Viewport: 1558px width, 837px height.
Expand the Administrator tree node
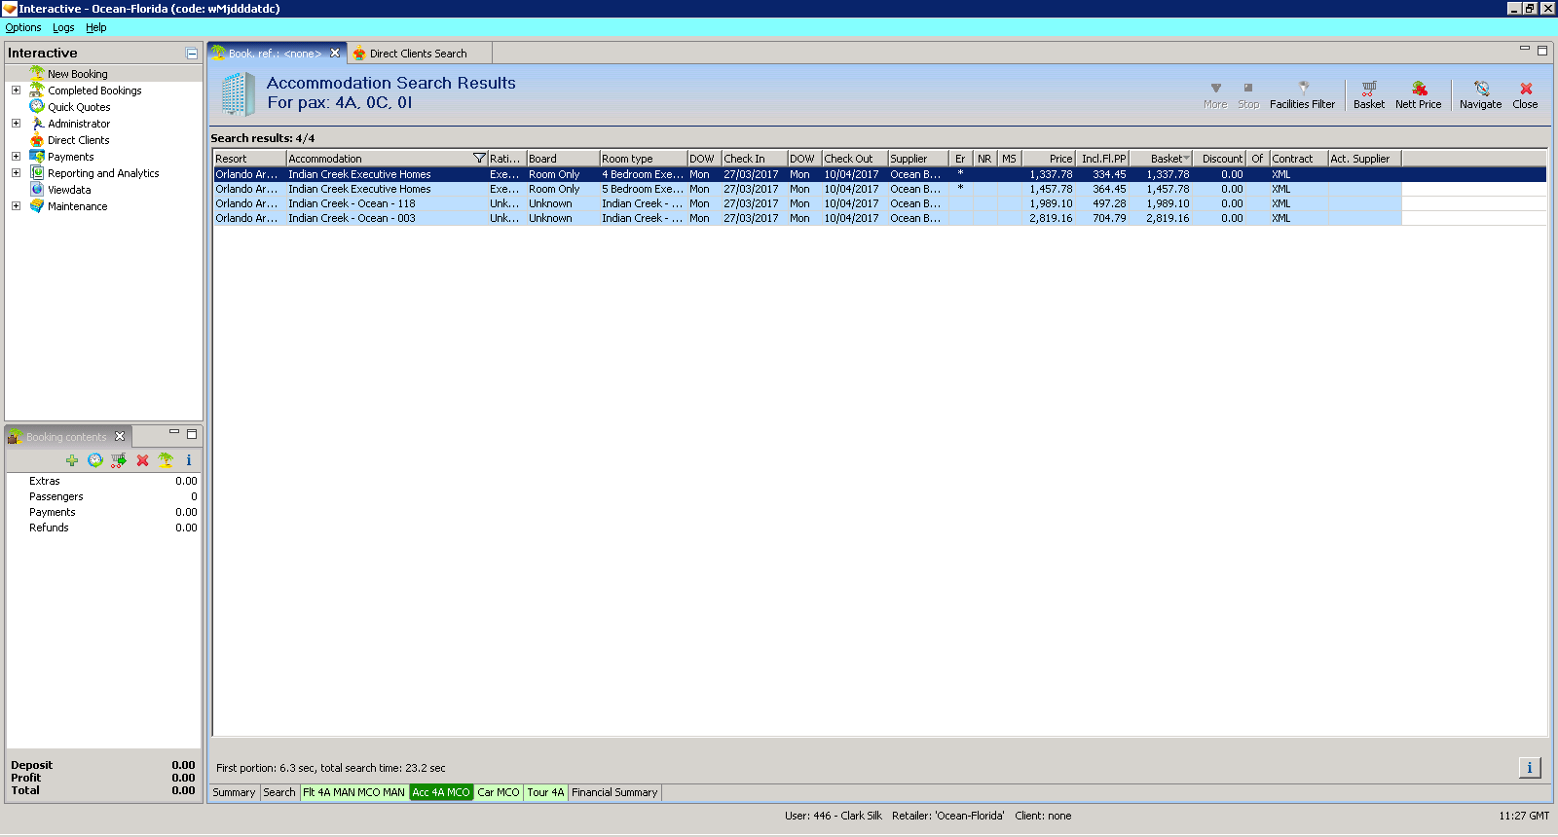(16, 124)
